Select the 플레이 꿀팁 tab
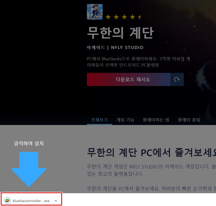 189,120
